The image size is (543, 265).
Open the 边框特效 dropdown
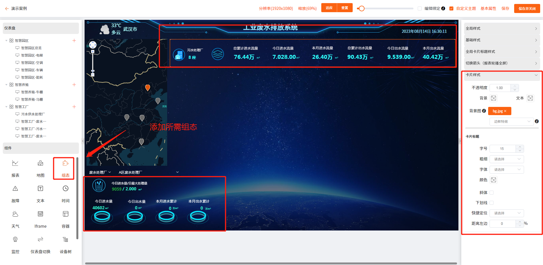click(512, 121)
